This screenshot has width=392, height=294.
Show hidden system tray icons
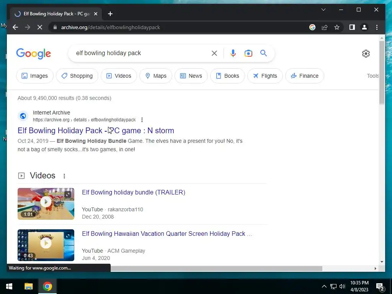(324, 286)
